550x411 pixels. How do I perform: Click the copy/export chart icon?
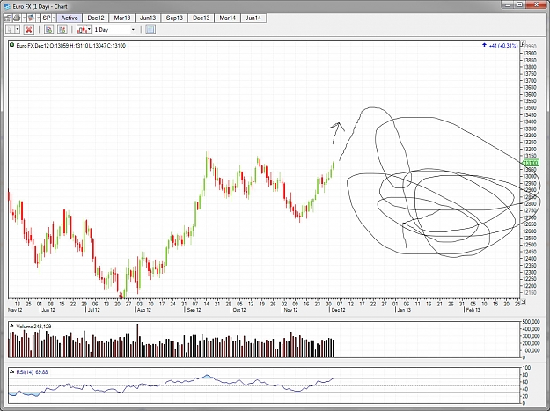tap(31, 18)
